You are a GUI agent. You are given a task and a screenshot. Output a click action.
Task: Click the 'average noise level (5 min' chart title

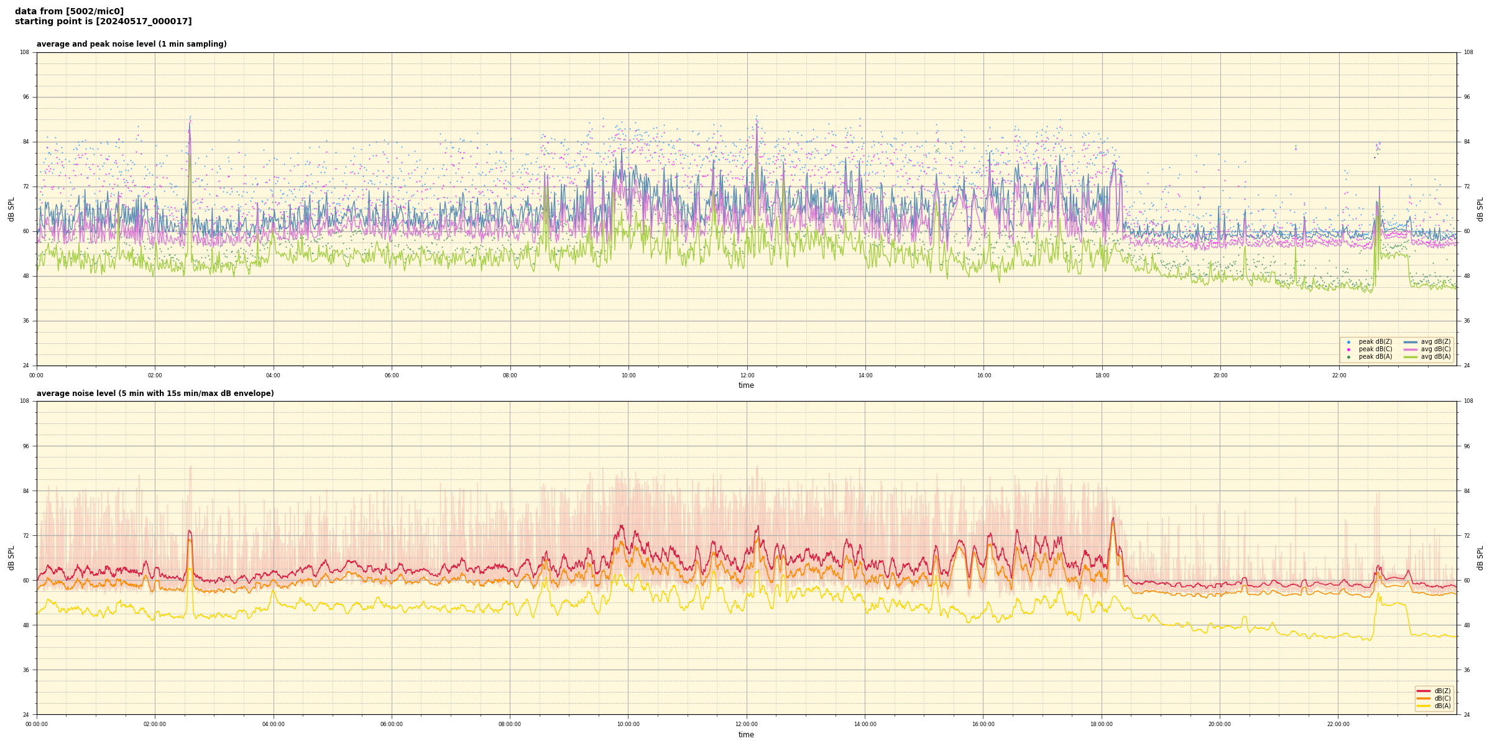point(155,394)
